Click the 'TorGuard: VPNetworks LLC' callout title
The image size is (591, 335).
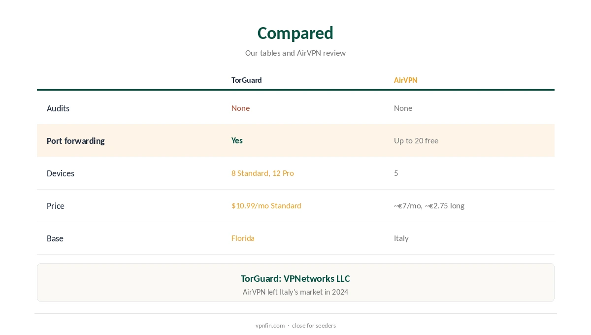coord(295,278)
